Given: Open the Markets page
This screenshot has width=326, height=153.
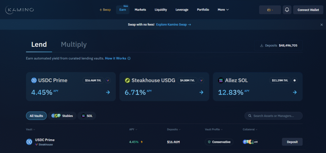Looking at the screenshot, I should pyautogui.click(x=140, y=10).
